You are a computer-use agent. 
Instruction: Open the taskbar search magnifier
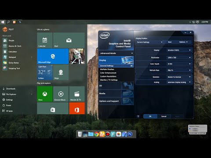(8, 22)
